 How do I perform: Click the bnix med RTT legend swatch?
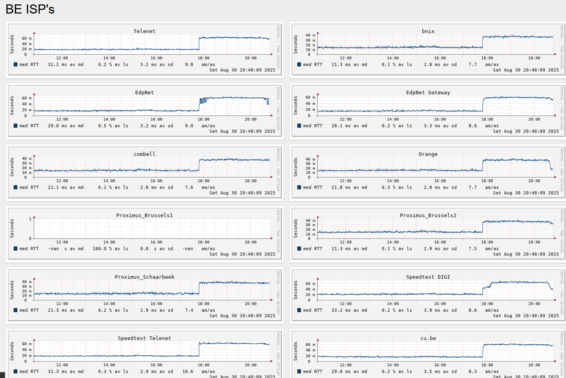299,64
